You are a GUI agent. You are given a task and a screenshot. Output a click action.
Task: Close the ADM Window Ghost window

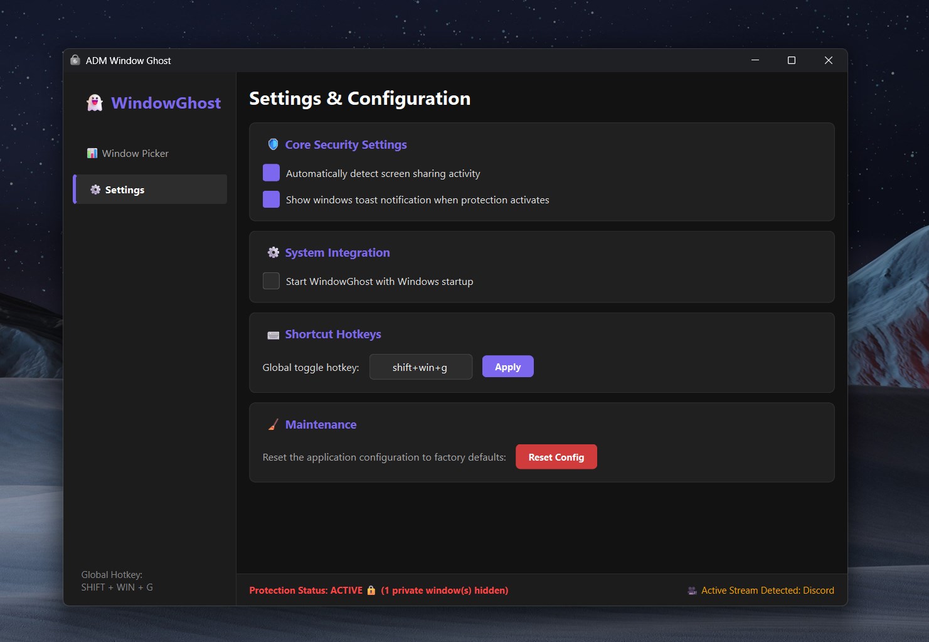pos(829,60)
